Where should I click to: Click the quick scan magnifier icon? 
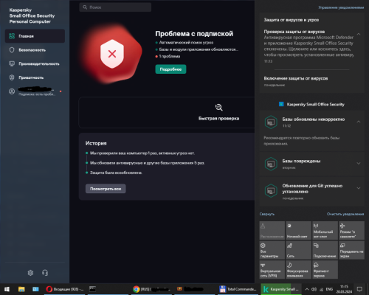[218, 107]
